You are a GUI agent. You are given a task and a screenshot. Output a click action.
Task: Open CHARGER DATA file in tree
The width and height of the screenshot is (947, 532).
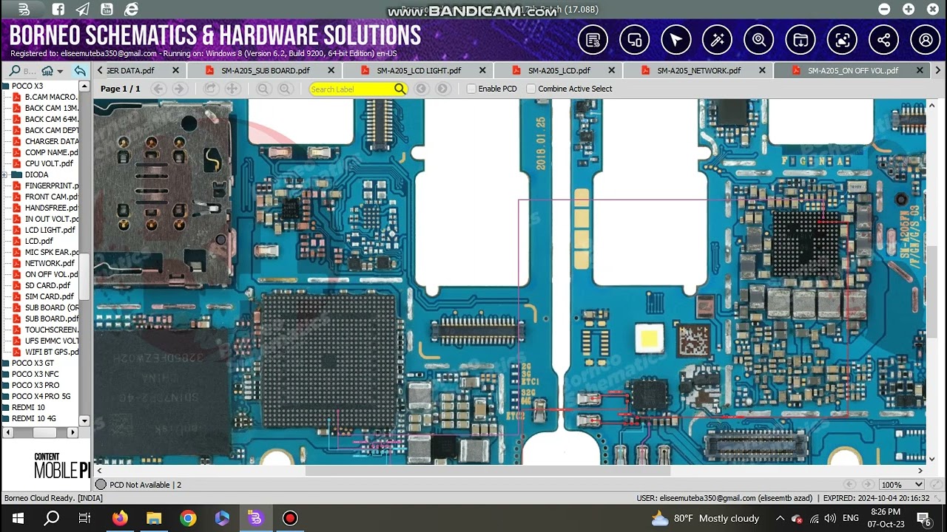tap(51, 141)
